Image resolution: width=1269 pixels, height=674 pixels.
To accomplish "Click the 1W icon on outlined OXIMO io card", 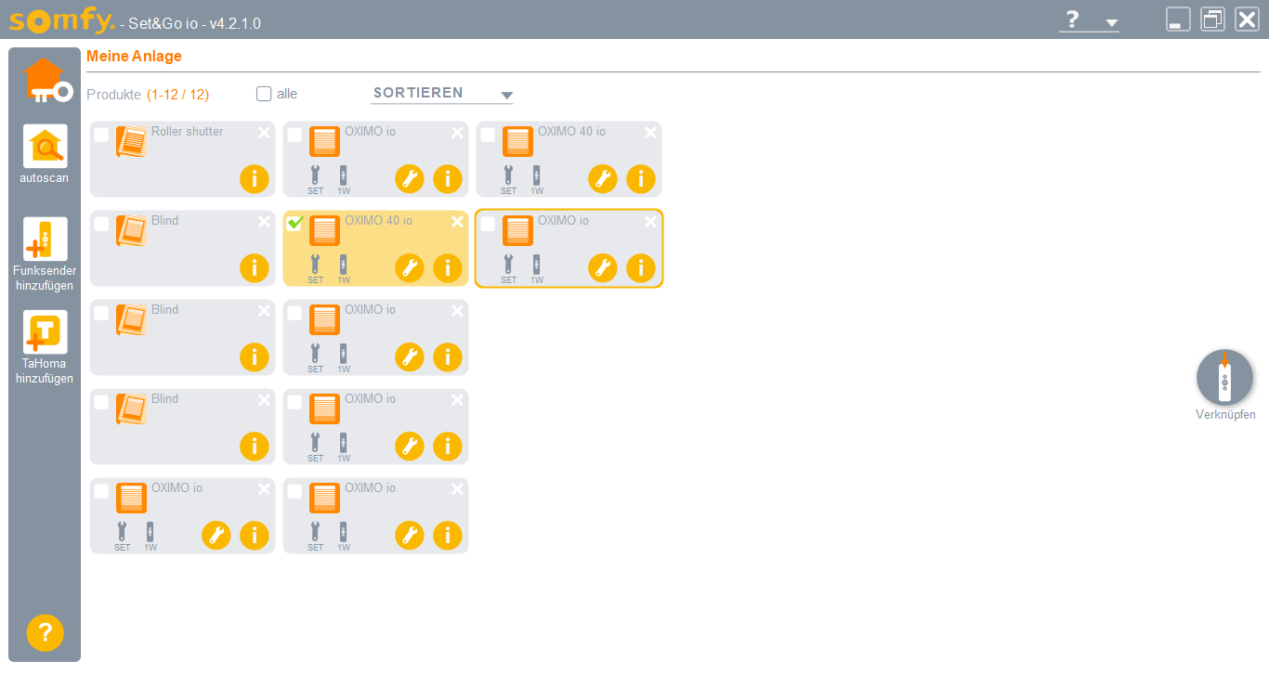I will (x=536, y=267).
